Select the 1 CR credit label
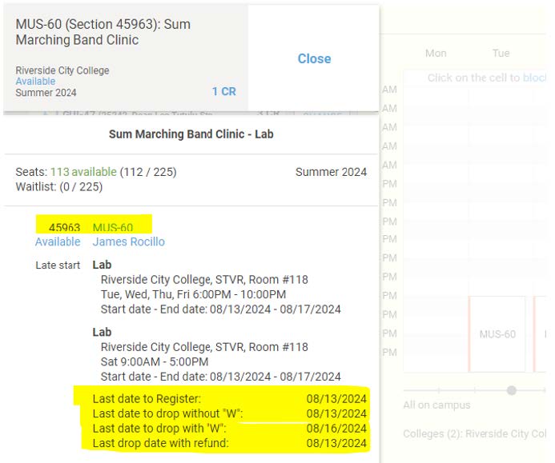The height and width of the screenshot is (463, 555). pyautogui.click(x=223, y=91)
